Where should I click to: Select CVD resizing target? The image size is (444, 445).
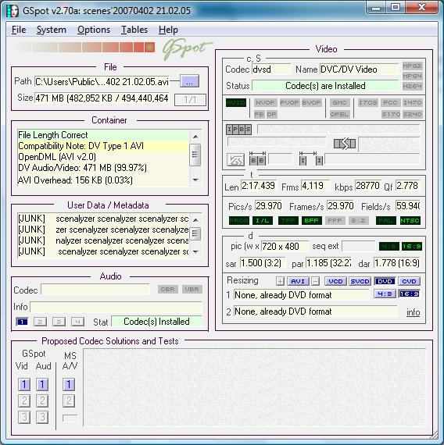pos(410,281)
